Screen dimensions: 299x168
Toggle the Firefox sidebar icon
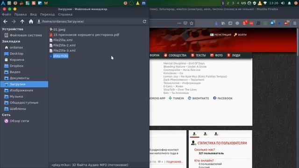pos(230,23)
